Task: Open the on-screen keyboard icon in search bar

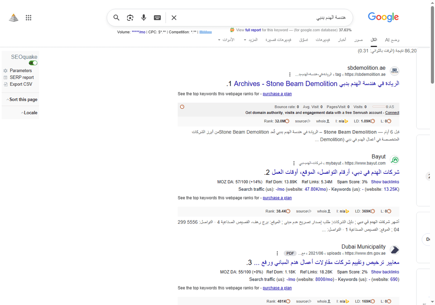Action: coord(157,17)
